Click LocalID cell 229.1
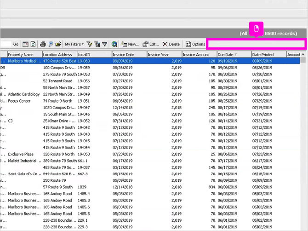 point(82,220)
